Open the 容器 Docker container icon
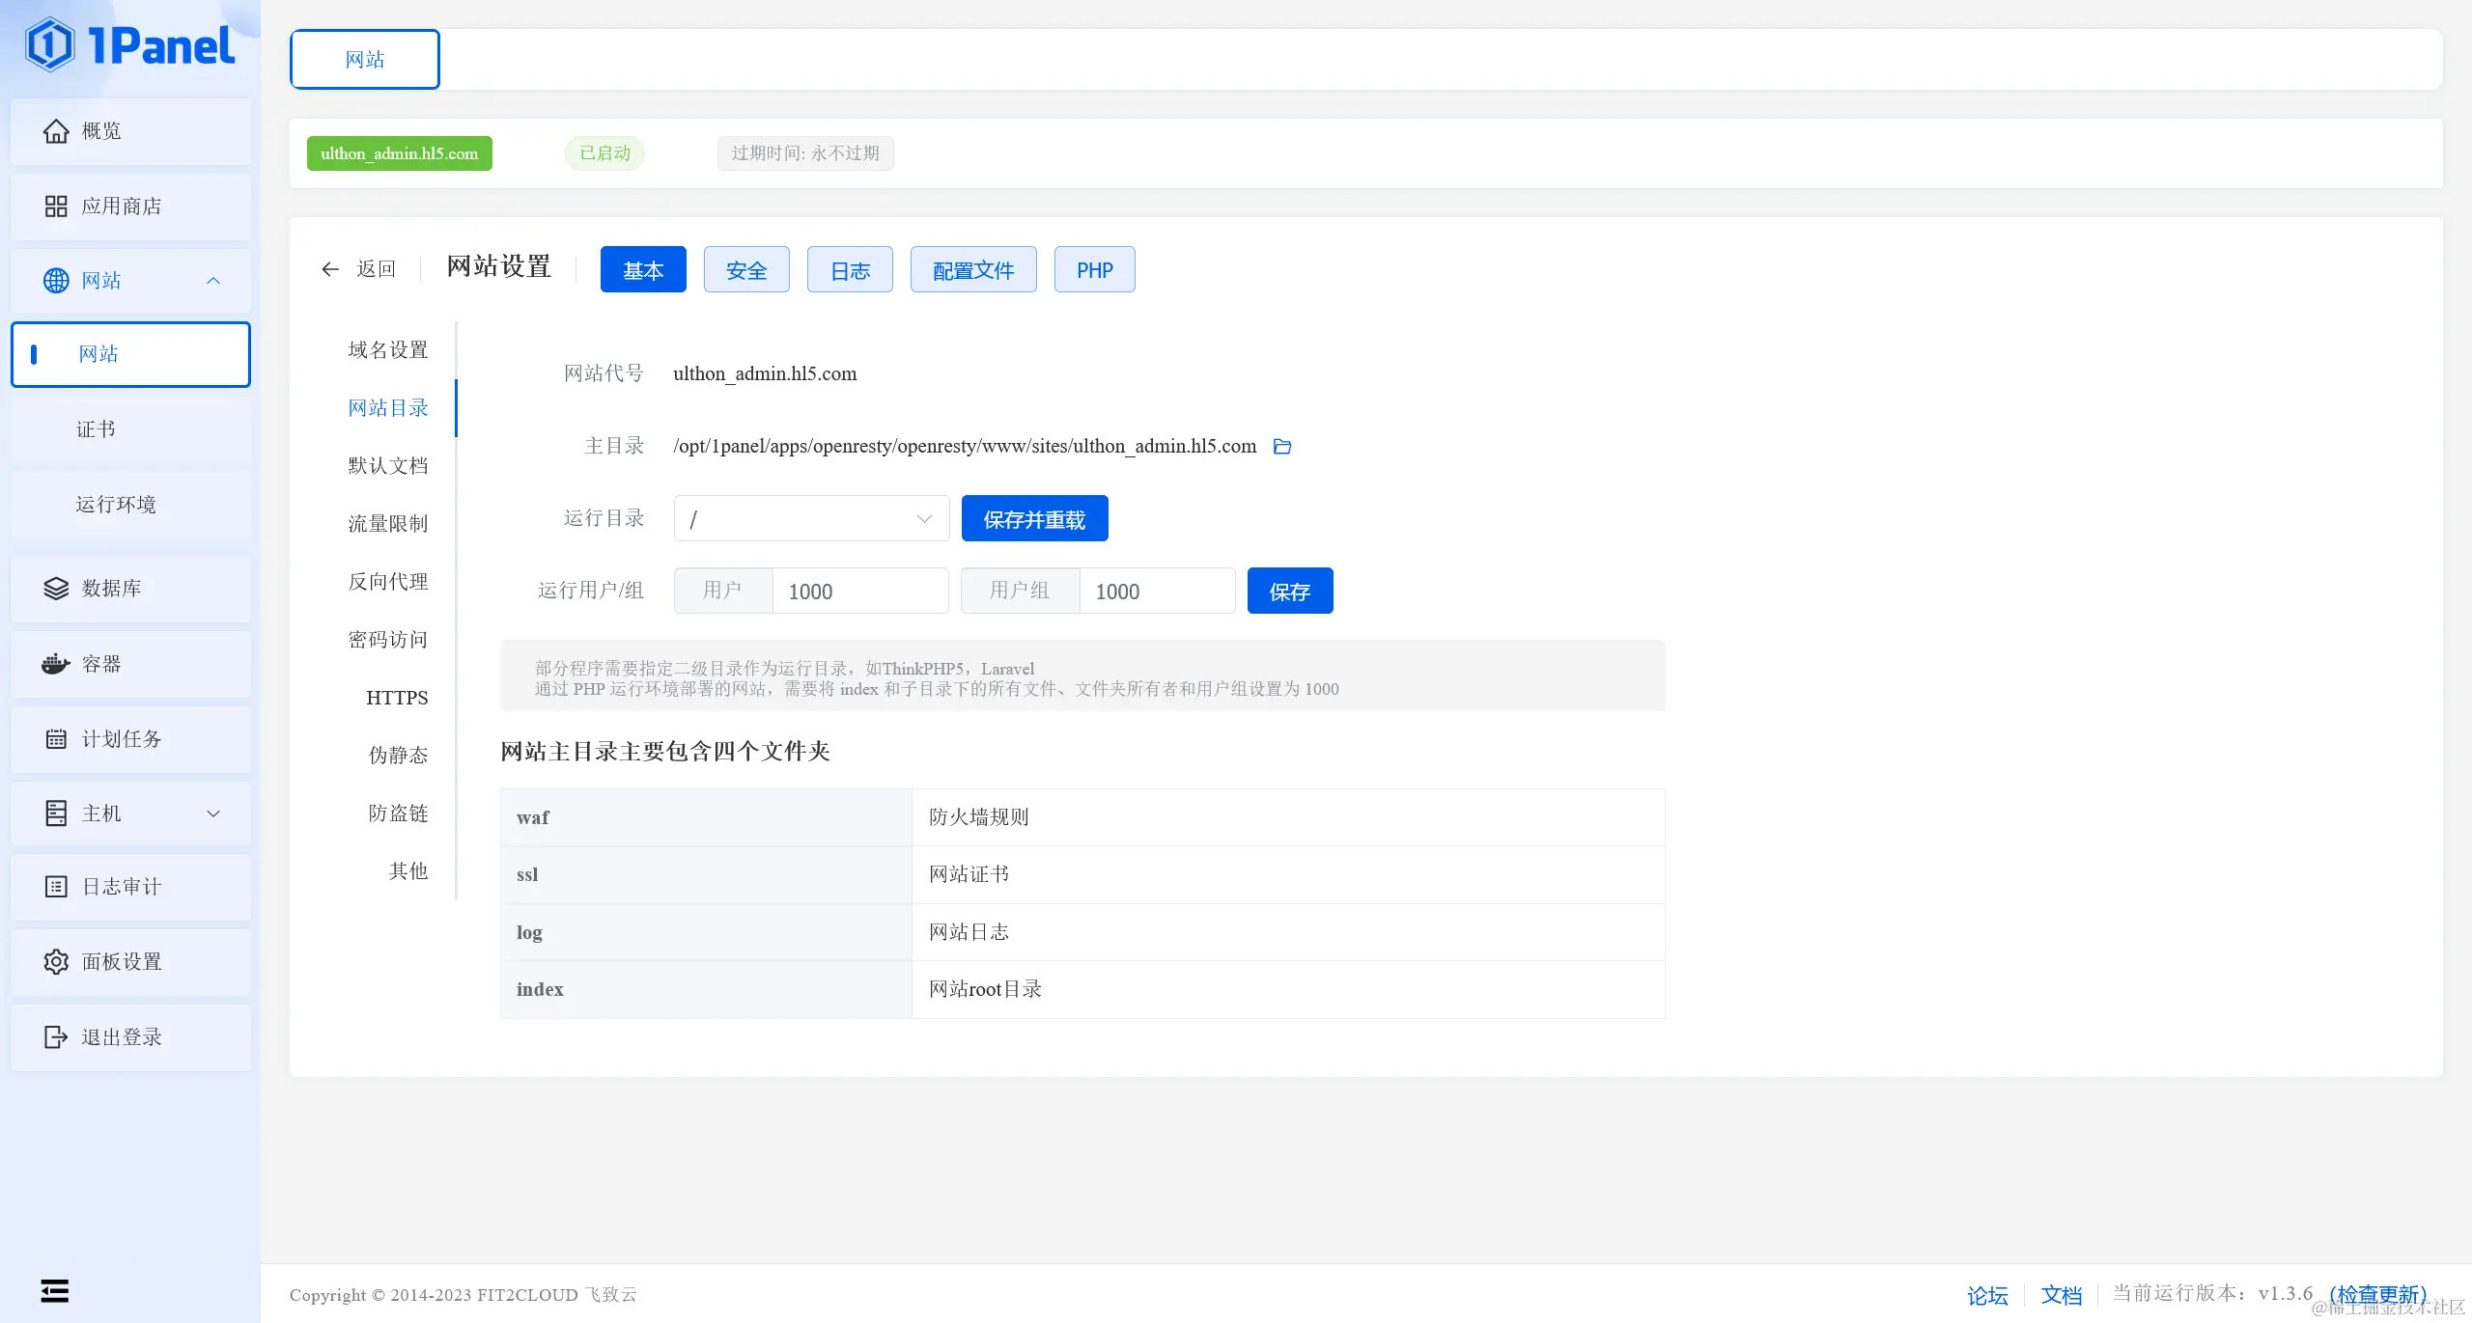Screen dimensions: 2472x1323 (x=56, y=664)
